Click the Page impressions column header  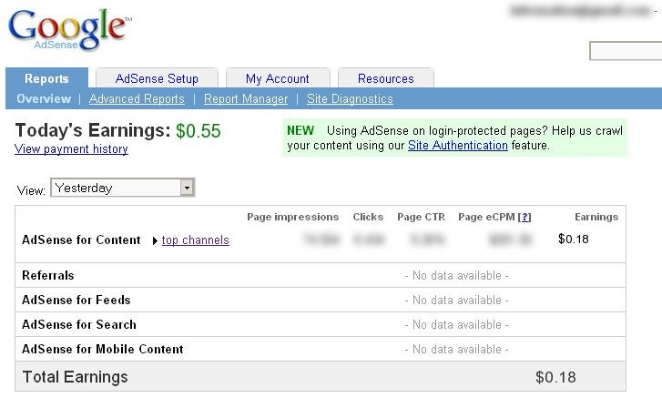tap(292, 217)
